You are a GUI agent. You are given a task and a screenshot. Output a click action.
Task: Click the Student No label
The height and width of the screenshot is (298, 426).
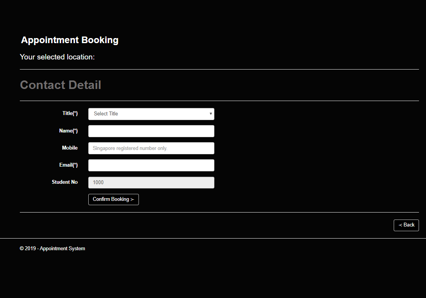click(x=65, y=182)
